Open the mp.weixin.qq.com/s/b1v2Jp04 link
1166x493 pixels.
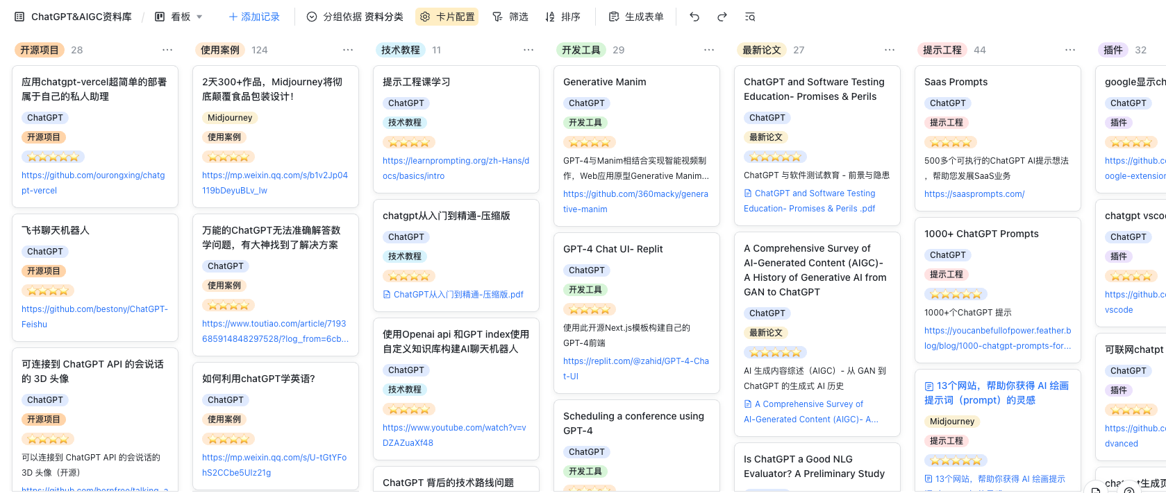275,183
